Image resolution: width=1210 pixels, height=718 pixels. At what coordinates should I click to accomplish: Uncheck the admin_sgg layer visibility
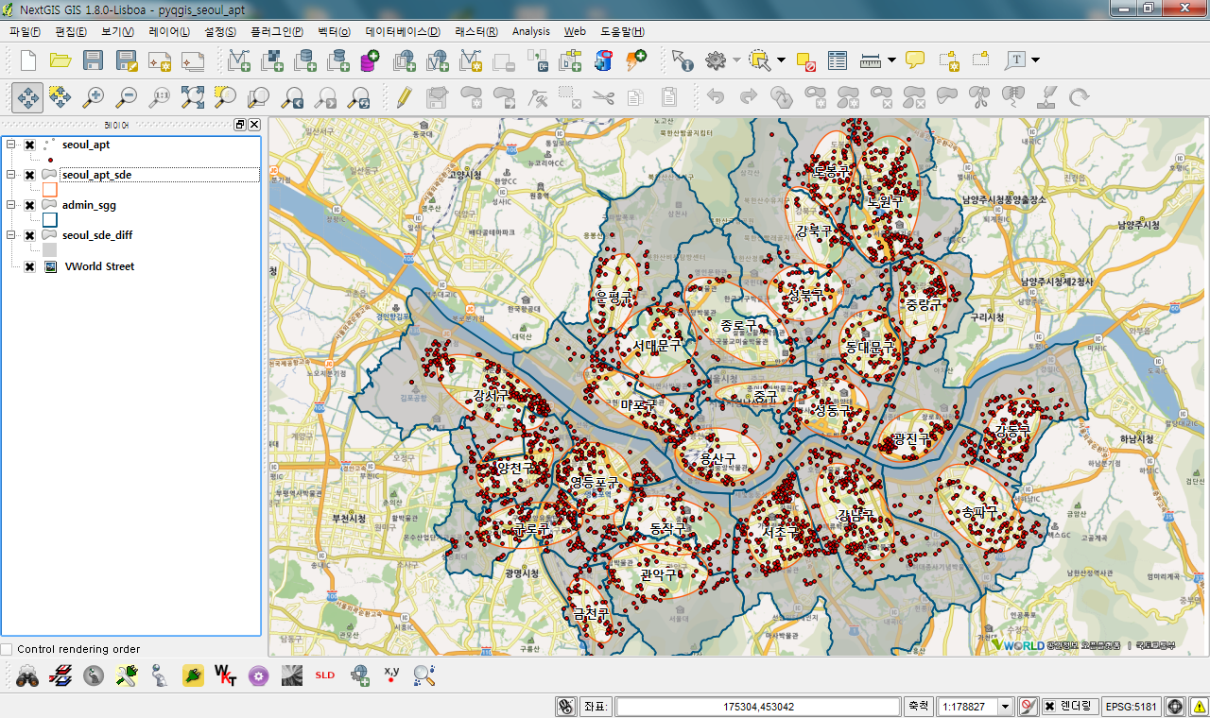click(30, 205)
